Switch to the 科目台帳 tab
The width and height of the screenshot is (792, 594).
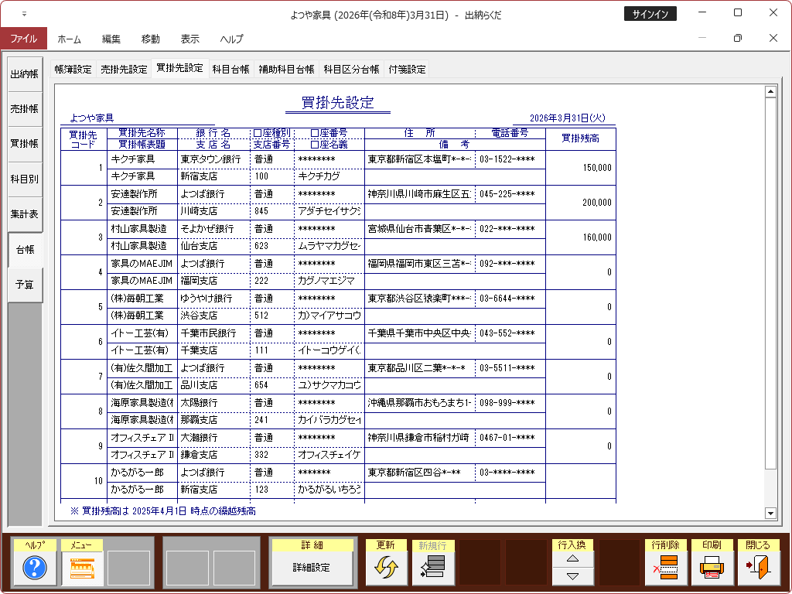231,69
